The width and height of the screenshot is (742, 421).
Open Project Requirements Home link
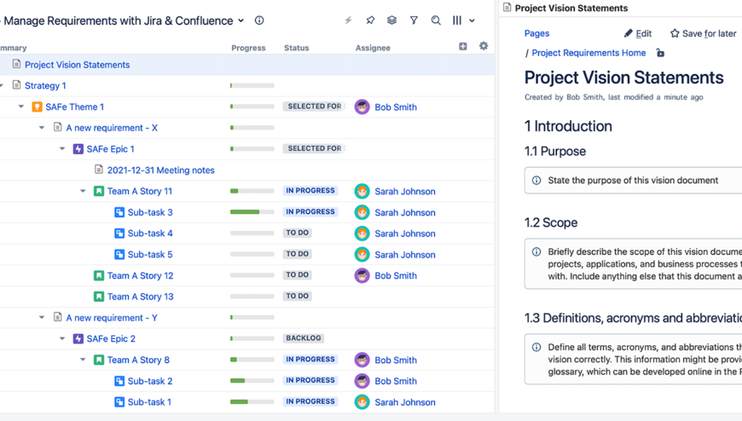[588, 53]
